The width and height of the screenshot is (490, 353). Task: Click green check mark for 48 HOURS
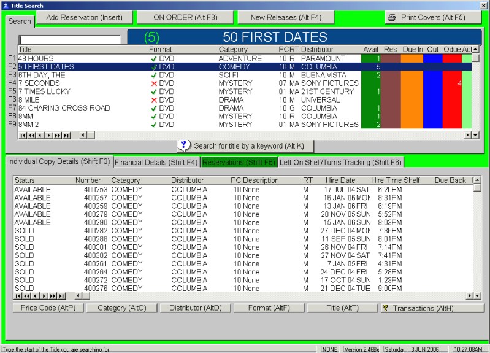coord(154,58)
